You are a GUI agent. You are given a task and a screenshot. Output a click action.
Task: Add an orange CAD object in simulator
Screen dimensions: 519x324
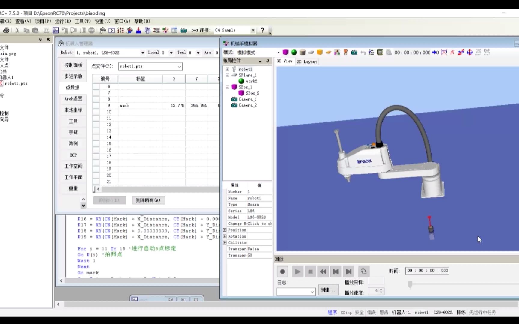point(320,52)
